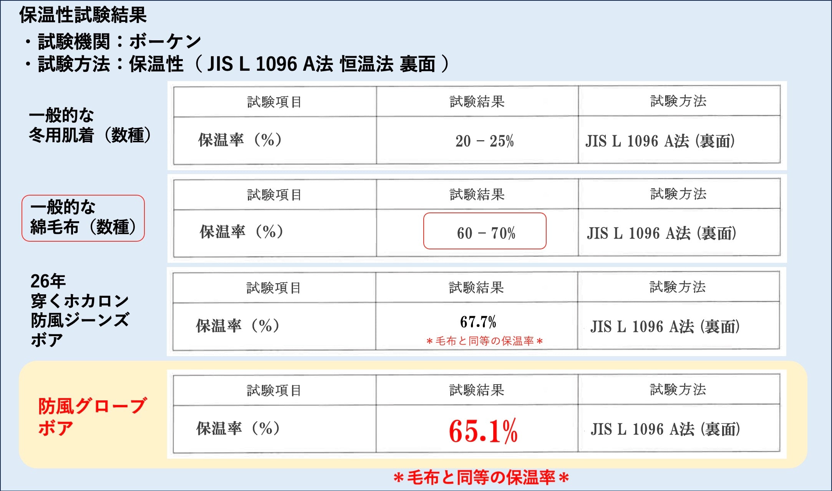
Task: Click 試験方法 header in winter underwear table
Action: [678, 101]
